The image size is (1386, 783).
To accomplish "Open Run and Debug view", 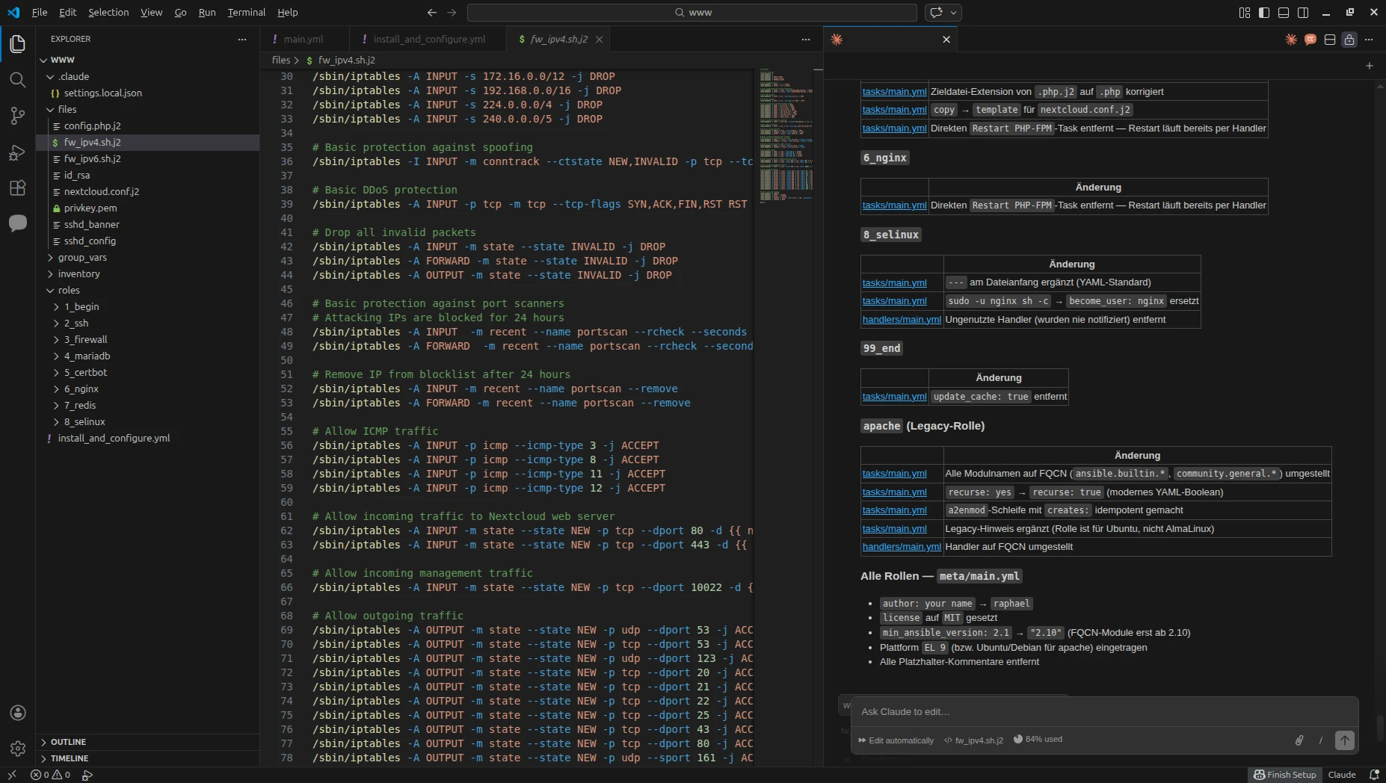I will [x=17, y=152].
